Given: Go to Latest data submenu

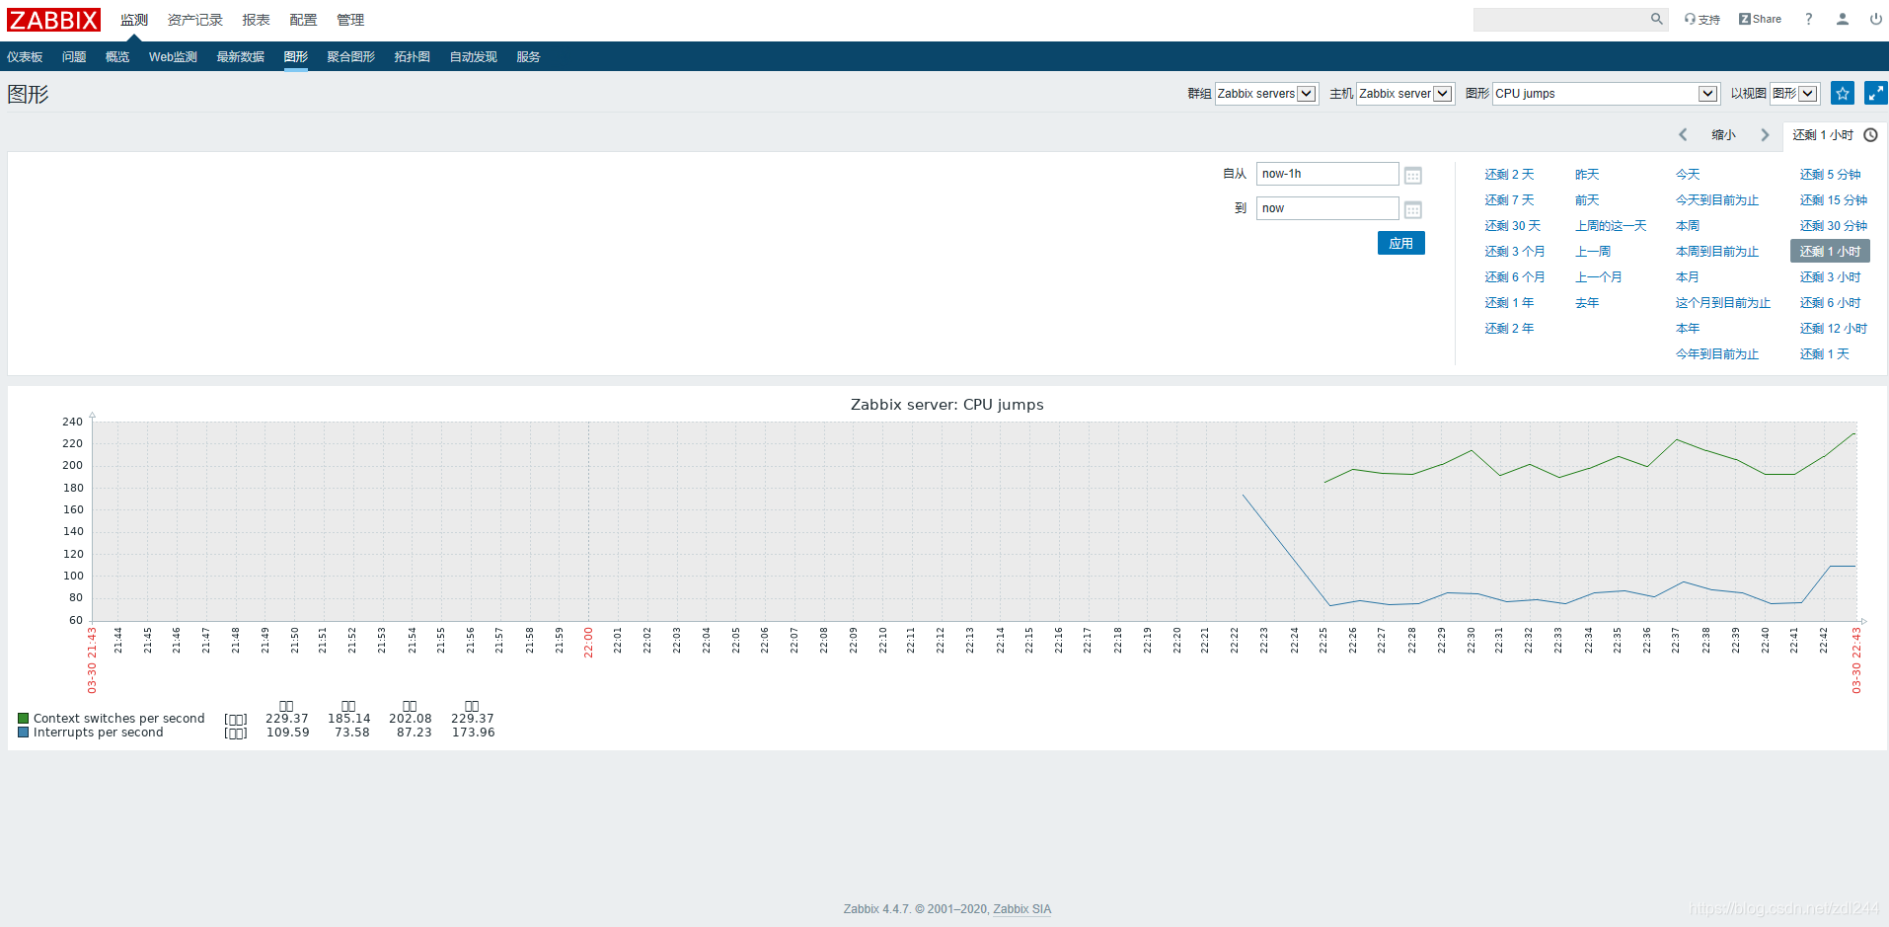Looking at the screenshot, I should 241,57.
